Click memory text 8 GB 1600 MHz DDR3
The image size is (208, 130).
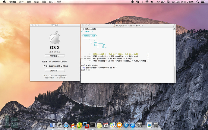[58, 66]
